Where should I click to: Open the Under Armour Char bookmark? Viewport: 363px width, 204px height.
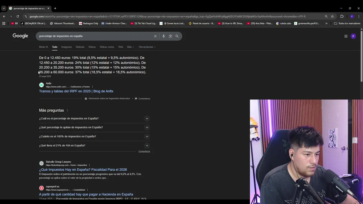[114, 23]
